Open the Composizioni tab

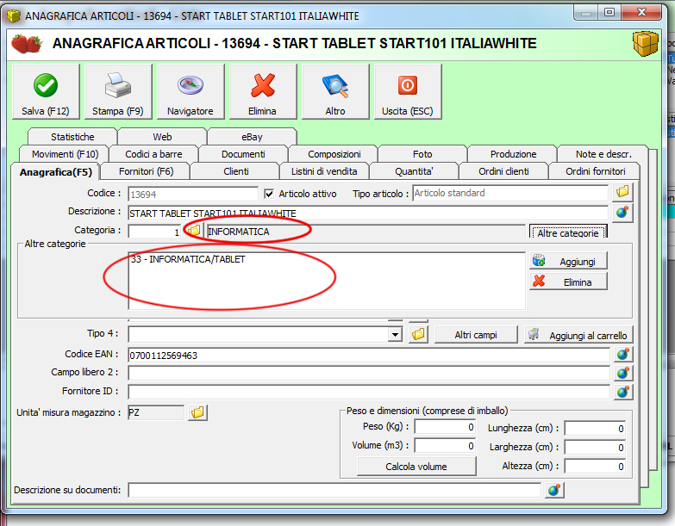(x=334, y=154)
